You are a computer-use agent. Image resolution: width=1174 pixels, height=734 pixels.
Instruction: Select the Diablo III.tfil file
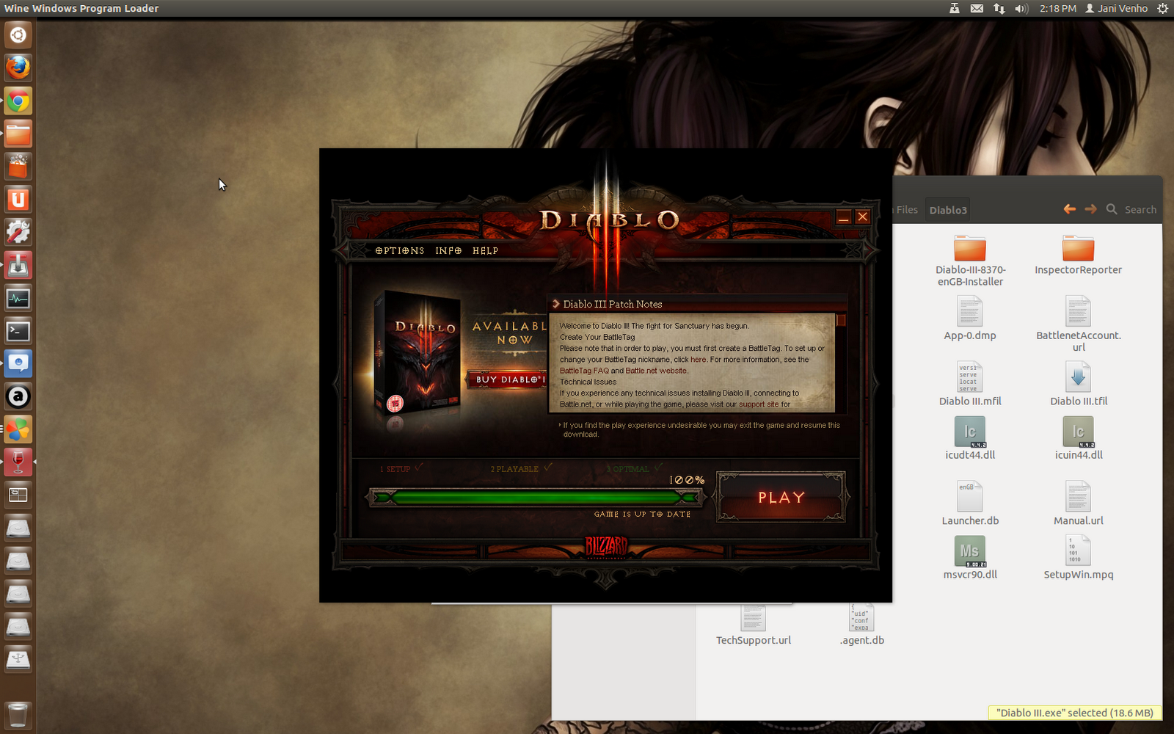point(1078,384)
